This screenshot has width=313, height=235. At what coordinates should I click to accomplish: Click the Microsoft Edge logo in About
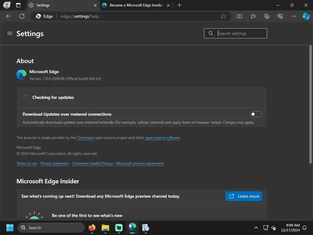[21, 75]
